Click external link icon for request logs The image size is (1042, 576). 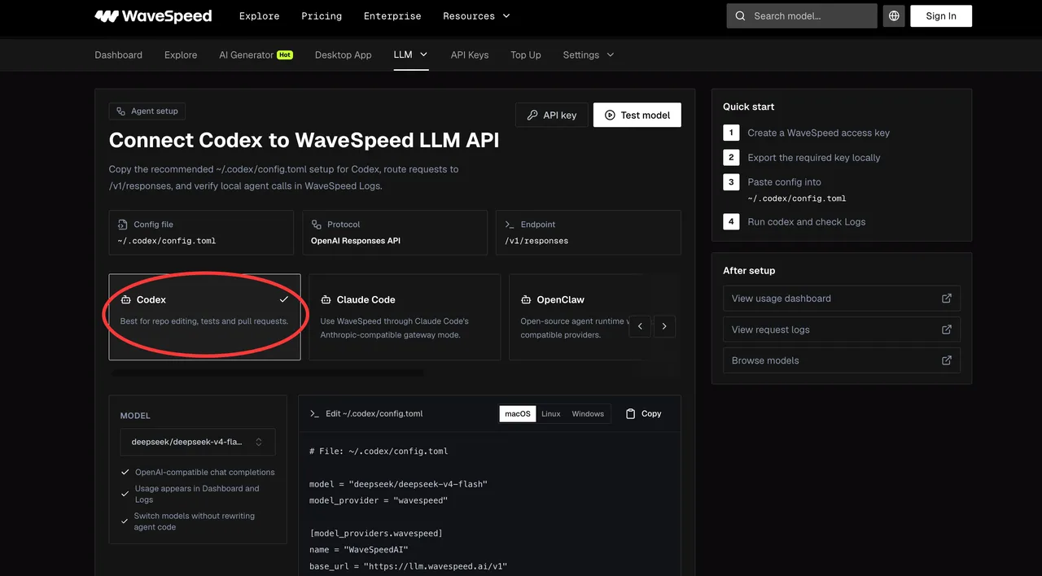947,329
